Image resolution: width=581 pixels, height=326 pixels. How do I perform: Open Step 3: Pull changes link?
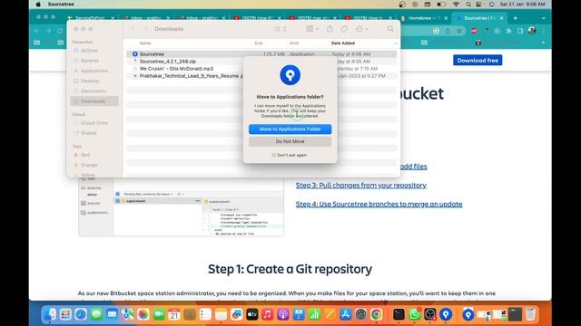361,185
